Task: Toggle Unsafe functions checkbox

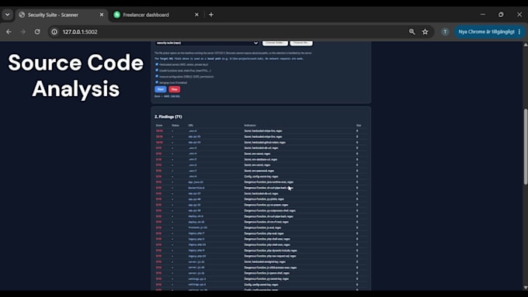Action: click(157, 71)
